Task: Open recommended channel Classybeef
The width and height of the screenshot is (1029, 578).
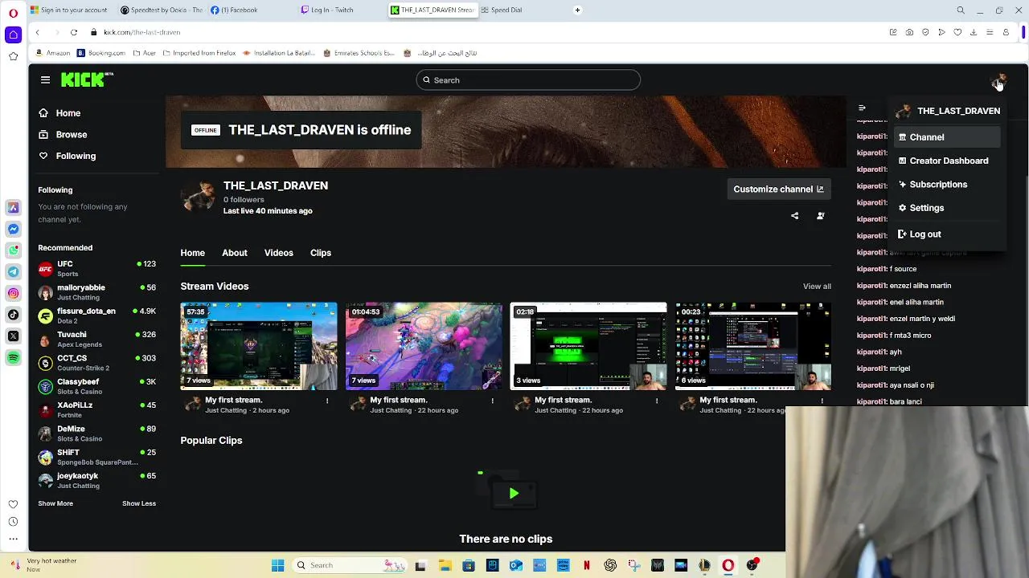Action: click(96, 386)
